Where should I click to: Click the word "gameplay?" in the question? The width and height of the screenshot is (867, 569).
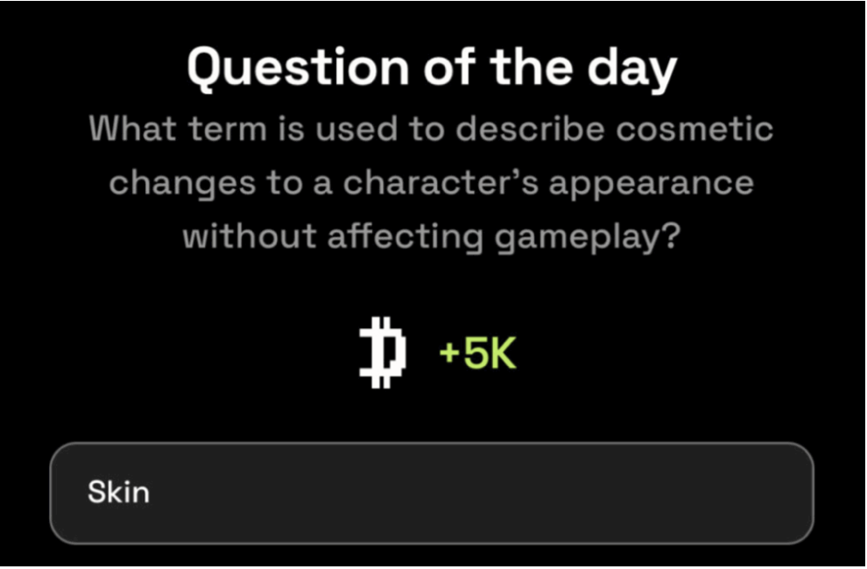click(589, 236)
